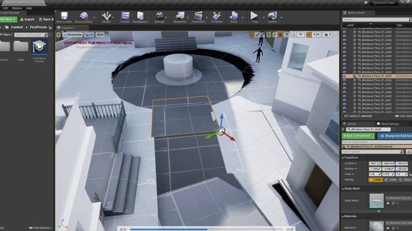Use selected asset arrow for material Element 0
This screenshot has height=231, width=412.
(x=388, y=228)
